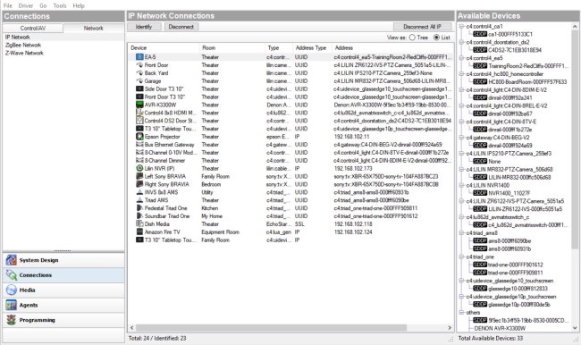This screenshot has width=581, height=345.
Task: Open the Driver menu
Action: (26, 5)
